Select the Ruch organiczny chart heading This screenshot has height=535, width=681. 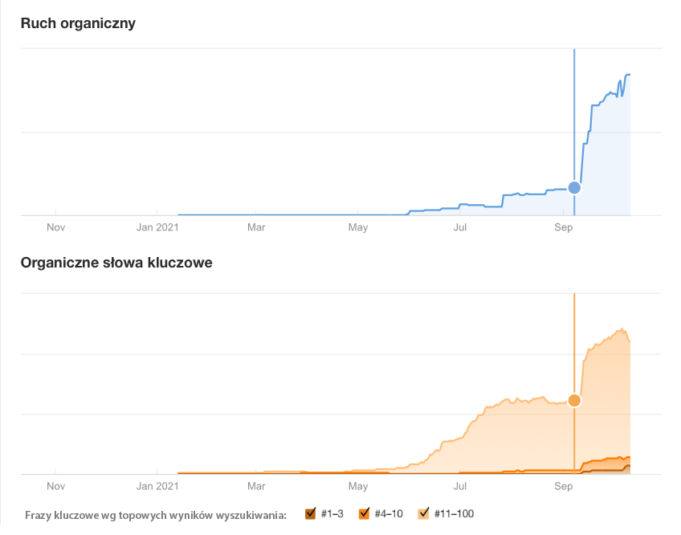78,23
